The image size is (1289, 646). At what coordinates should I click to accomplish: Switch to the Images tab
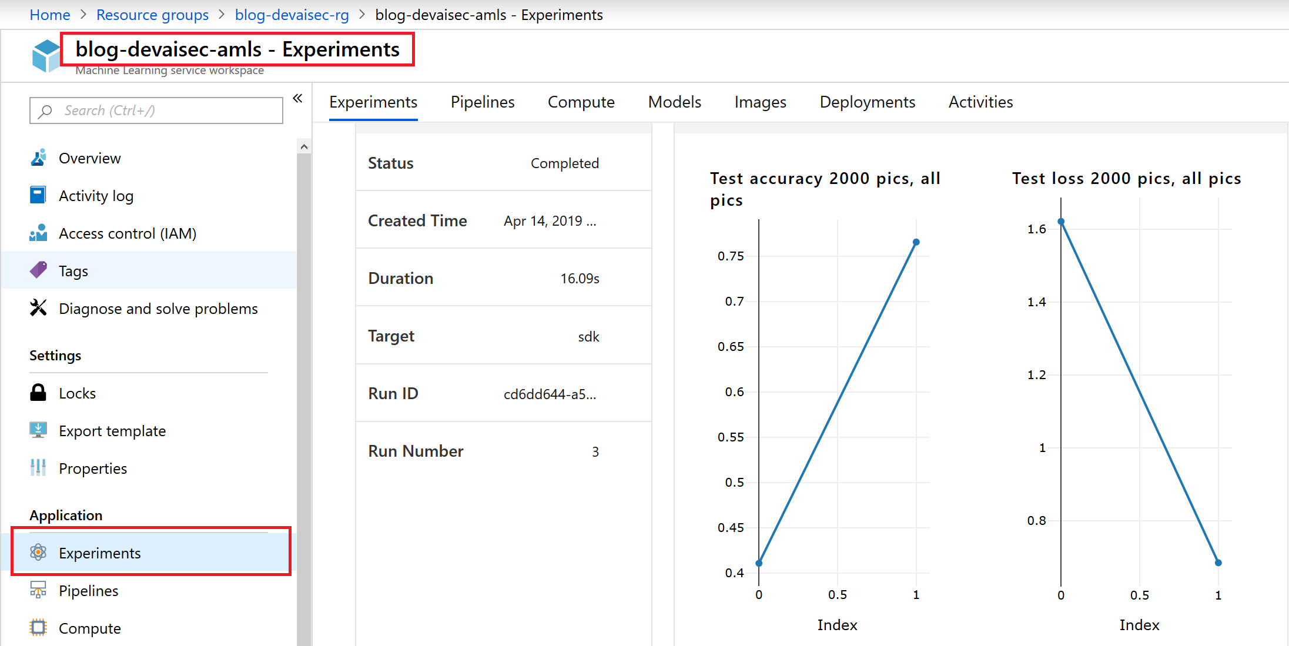click(x=761, y=102)
